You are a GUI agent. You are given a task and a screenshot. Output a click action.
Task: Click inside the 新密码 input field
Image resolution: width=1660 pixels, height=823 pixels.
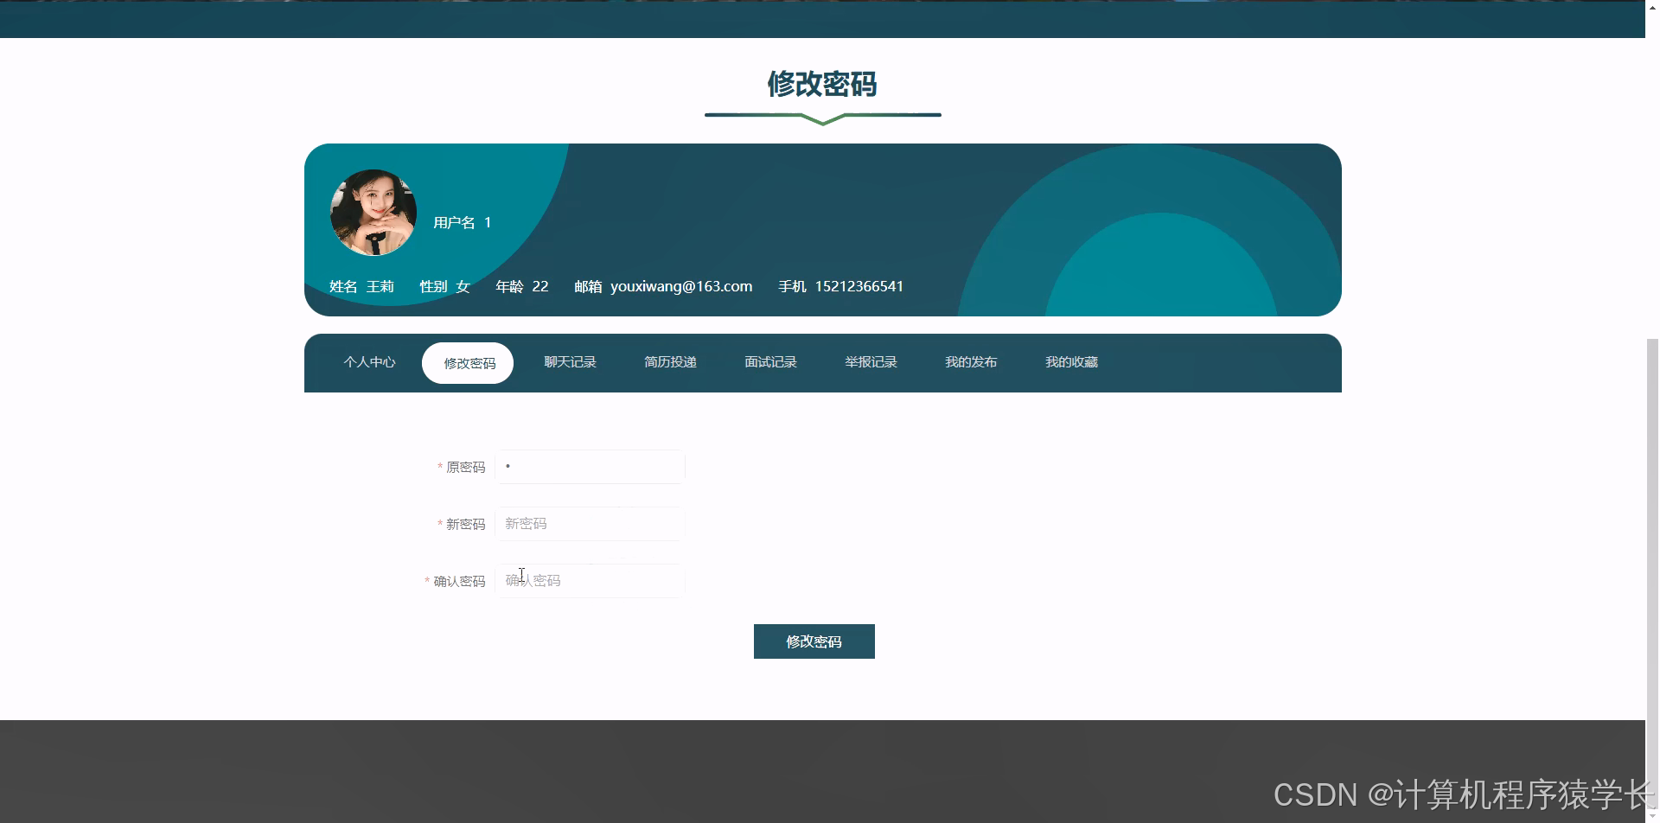(589, 523)
